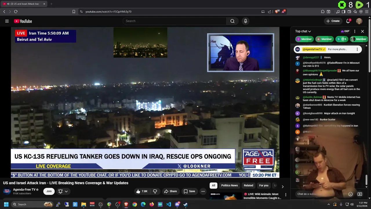
Task: Open the video's more actions ellipsis
Action: click(x=203, y=191)
